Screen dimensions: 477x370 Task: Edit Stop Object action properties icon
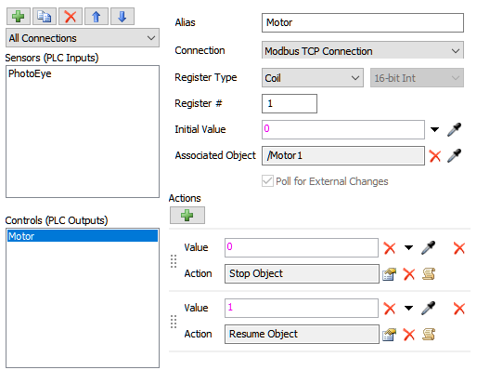point(389,274)
